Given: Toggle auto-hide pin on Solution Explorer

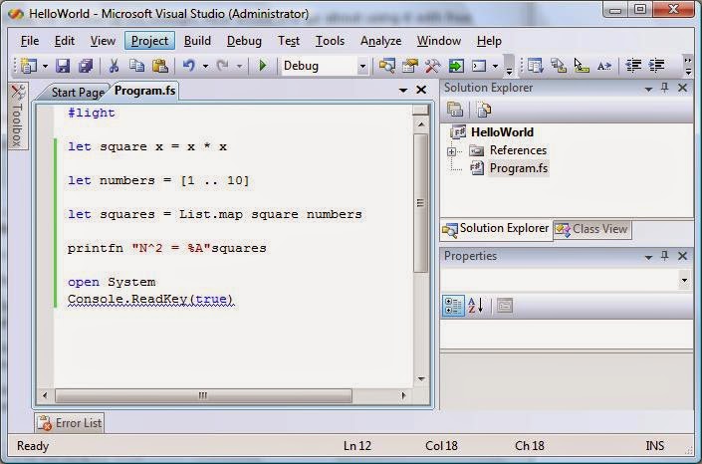Looking at the screenshot, I should point(665,88).
